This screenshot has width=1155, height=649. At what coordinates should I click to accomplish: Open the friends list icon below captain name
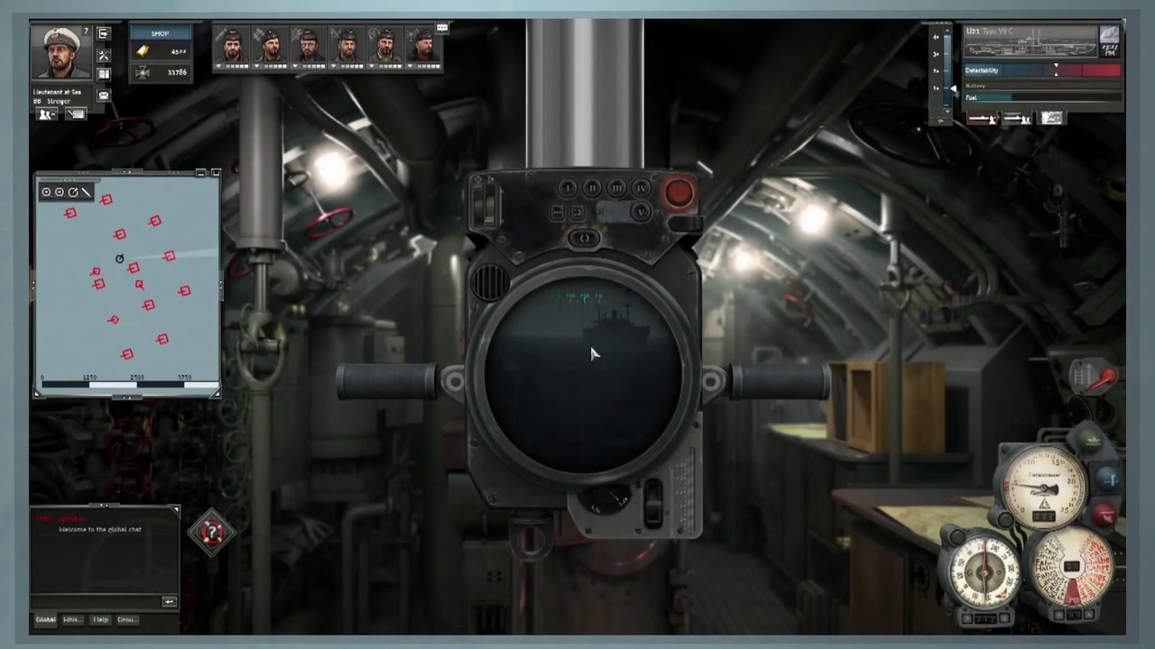tap(47, 114)
